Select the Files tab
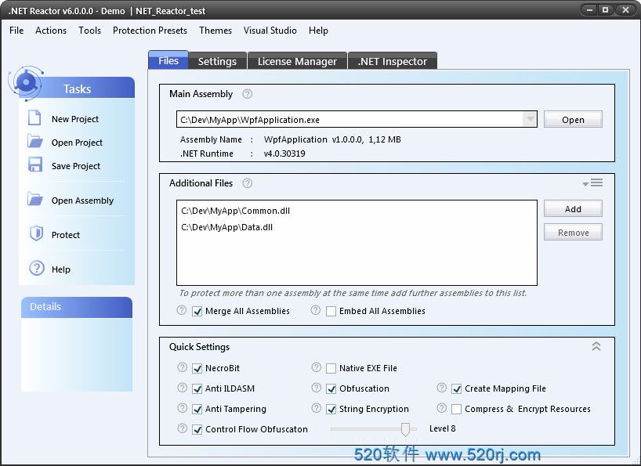 click(168, 60)
